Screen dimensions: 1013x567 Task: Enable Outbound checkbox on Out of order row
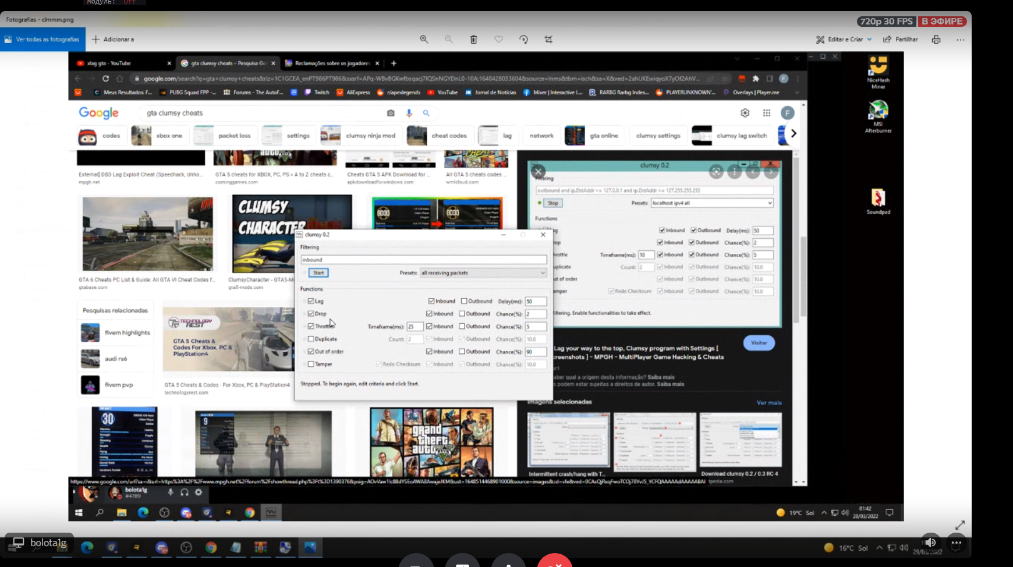[462, 352]
